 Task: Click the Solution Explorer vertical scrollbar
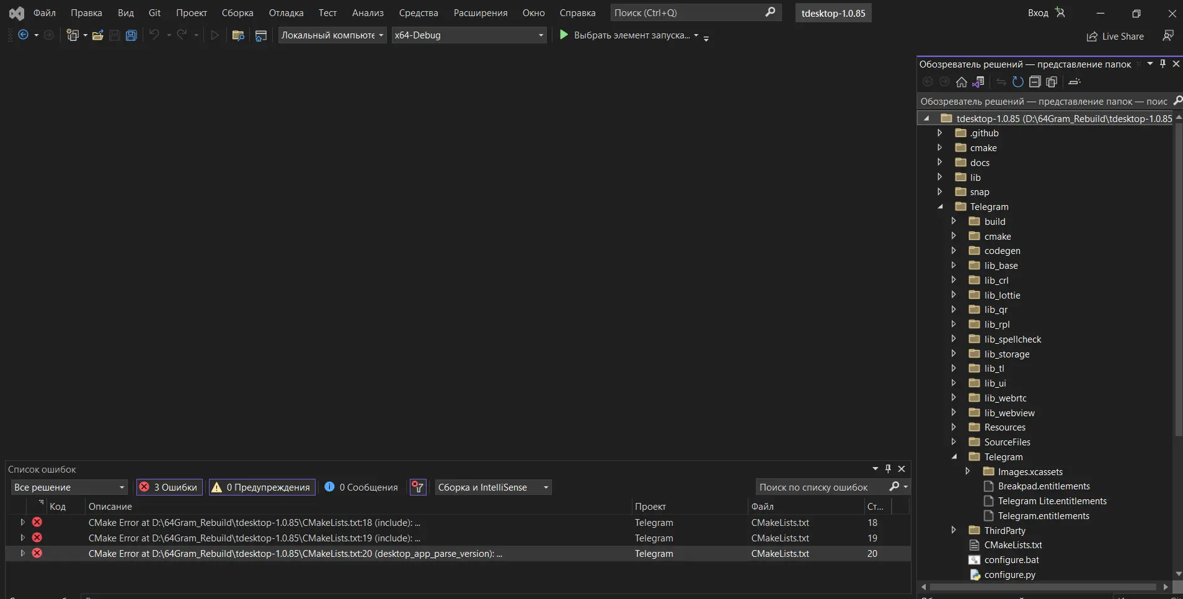pos(1179,279)
